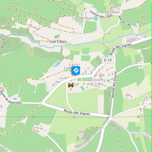Click the blue directions marker icon
This screenshot has width=152, height=152.
76,70
